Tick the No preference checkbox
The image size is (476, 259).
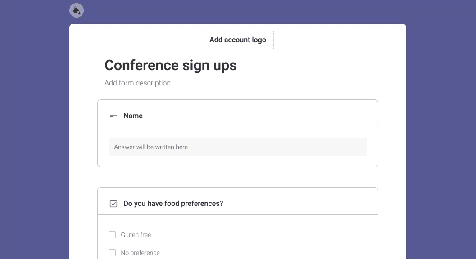[x=112, y=253]
